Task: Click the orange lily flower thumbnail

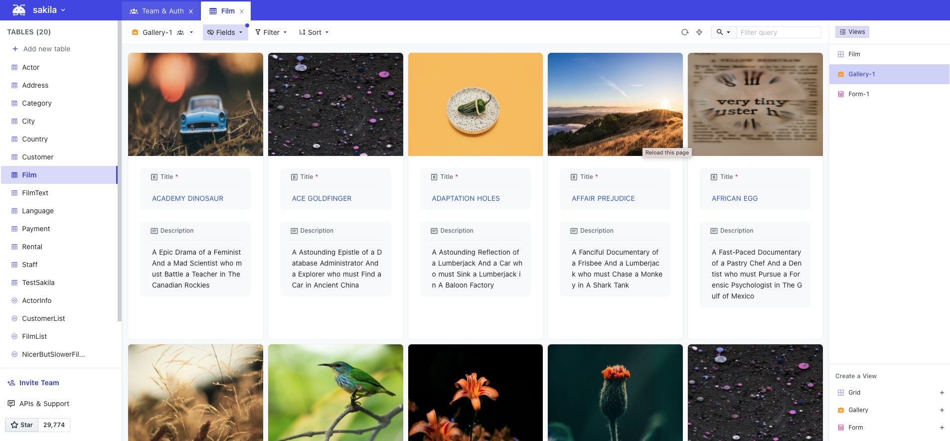Action: click(475, 393)
